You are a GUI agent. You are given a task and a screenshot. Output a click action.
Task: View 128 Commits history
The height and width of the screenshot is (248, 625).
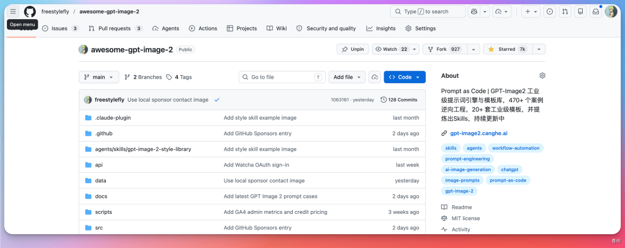tap(399, 100)
